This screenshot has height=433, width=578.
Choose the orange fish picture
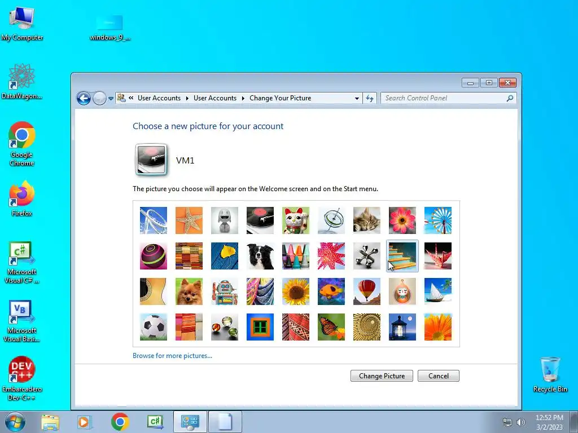point(331,291)
